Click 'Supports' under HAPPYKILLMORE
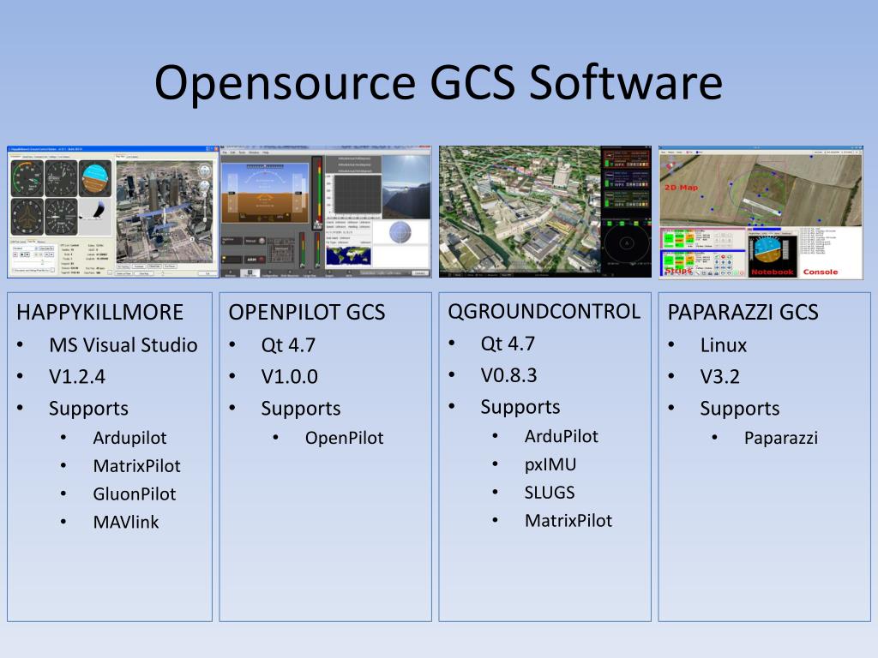This screenshot has width=878, height=658. pyautogui.click(x=88, y=409)
